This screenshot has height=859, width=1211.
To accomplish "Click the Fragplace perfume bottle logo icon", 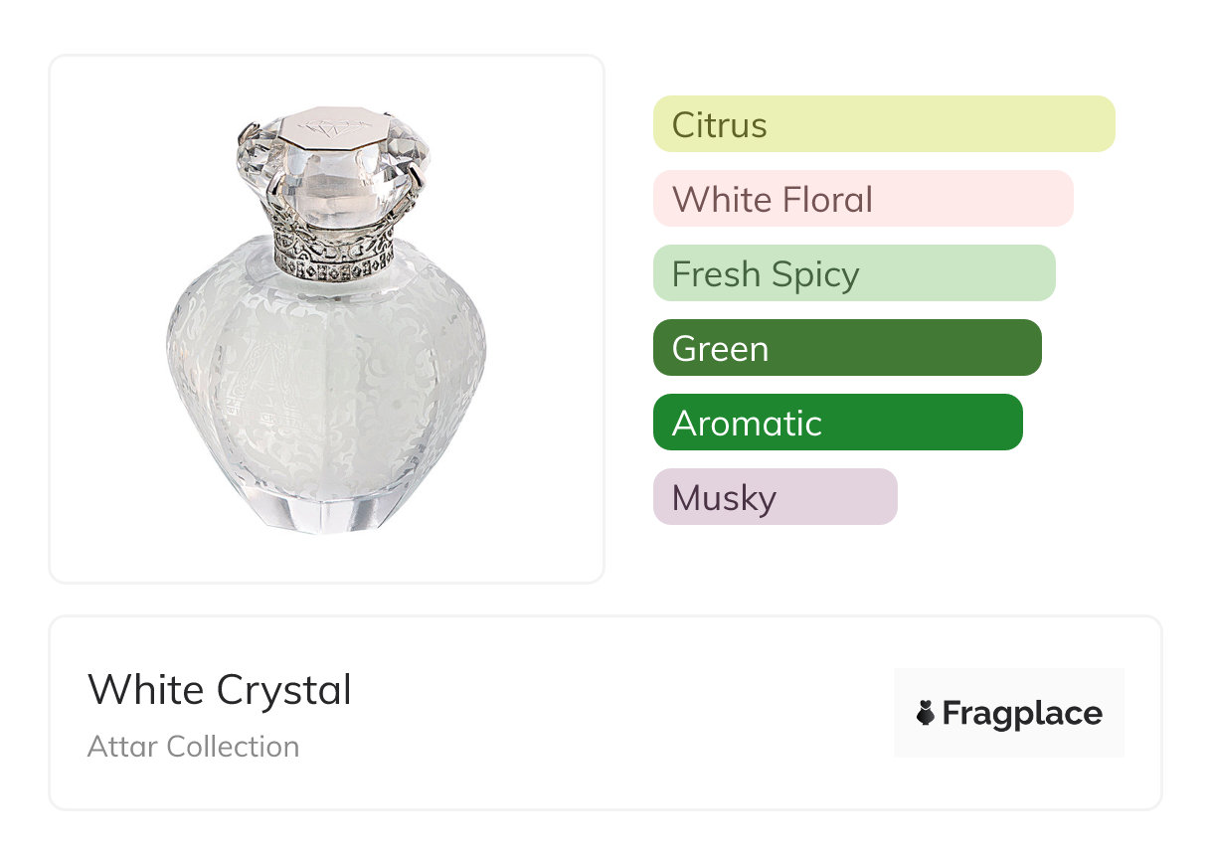I will 926,713.
